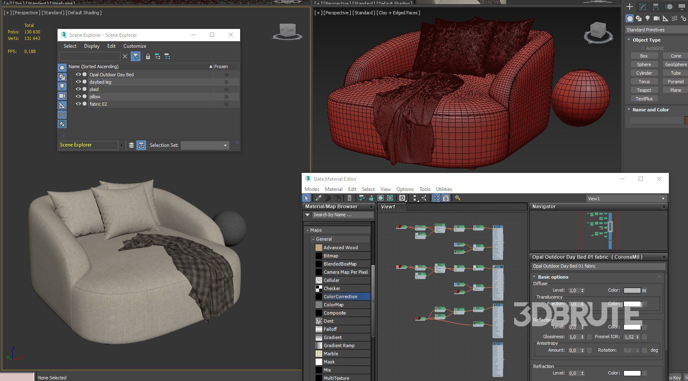The height and width of the screenshot is (381, 688).
Task: Open the Selection Set dropdown
Action: tap(225, 145)
